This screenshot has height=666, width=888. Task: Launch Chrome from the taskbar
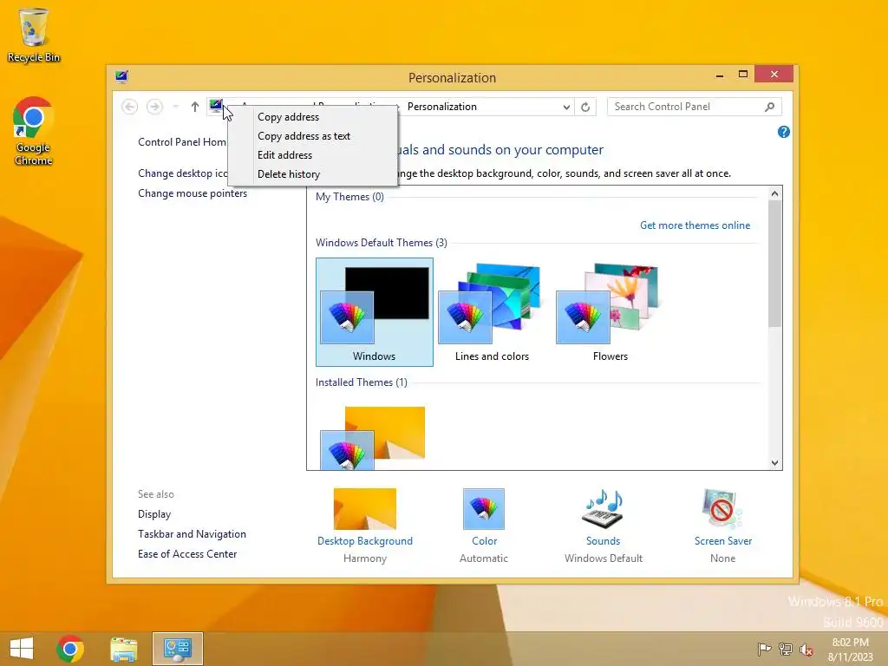pos(70,649)
